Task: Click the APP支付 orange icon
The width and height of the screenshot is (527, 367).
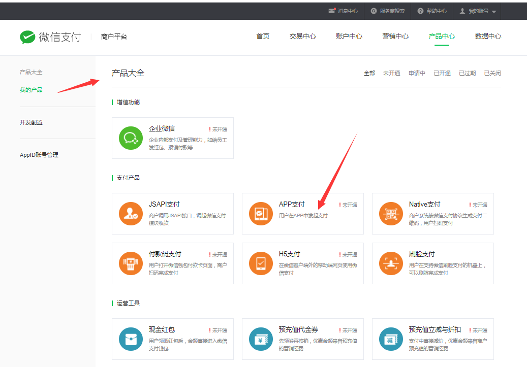Action: click(261, 214)
